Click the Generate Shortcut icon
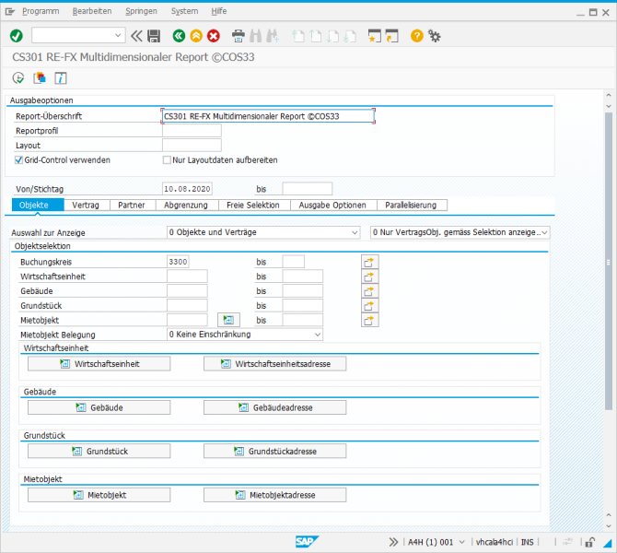Image resolution: width=617 pixels, height=553 pixels. (x=392, y=36)
